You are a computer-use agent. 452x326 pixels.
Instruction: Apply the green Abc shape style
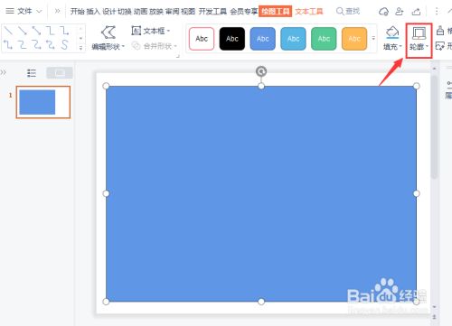324,39
